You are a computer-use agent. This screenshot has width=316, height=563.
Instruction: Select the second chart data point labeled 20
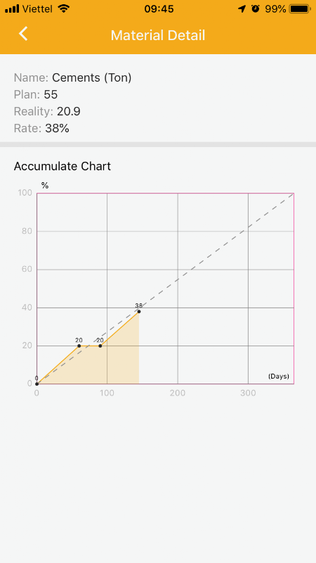pos(100,346)
